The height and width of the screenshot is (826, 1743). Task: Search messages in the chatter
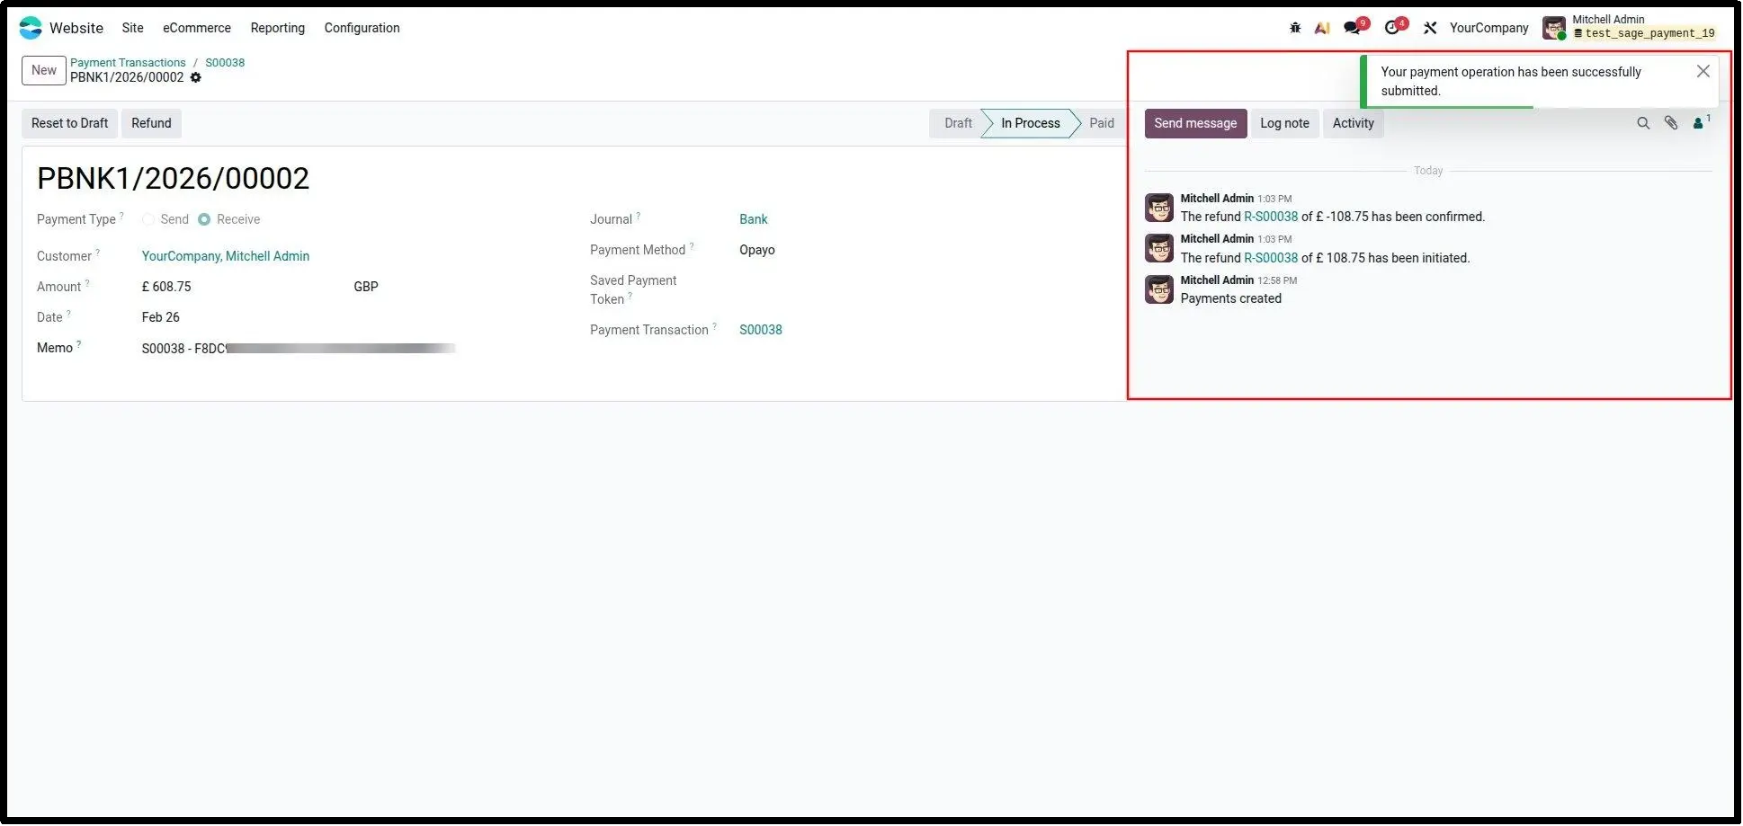pyautogui.click(x=1644, y=123)
